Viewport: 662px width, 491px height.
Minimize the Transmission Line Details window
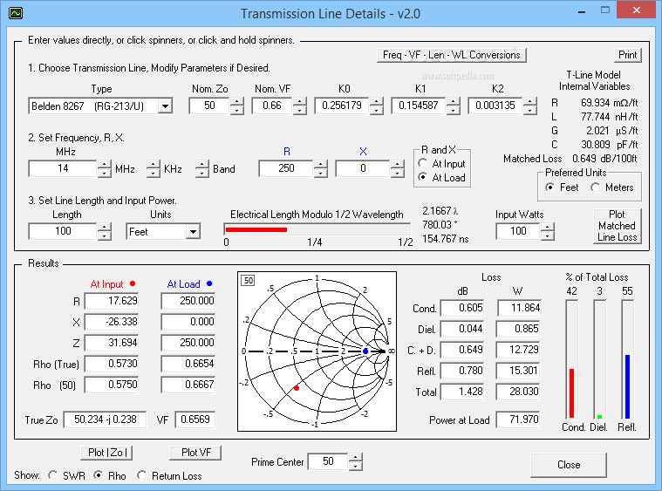pyautogui.click(x=582, y=11)
